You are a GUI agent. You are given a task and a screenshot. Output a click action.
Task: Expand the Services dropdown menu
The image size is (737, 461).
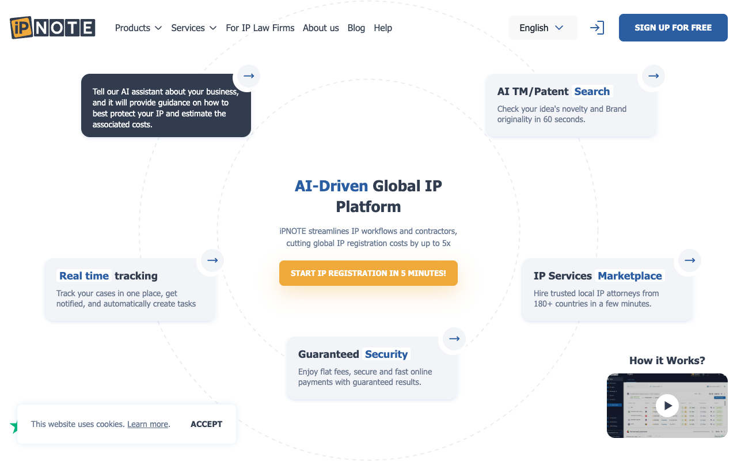(x=194, y=28)
